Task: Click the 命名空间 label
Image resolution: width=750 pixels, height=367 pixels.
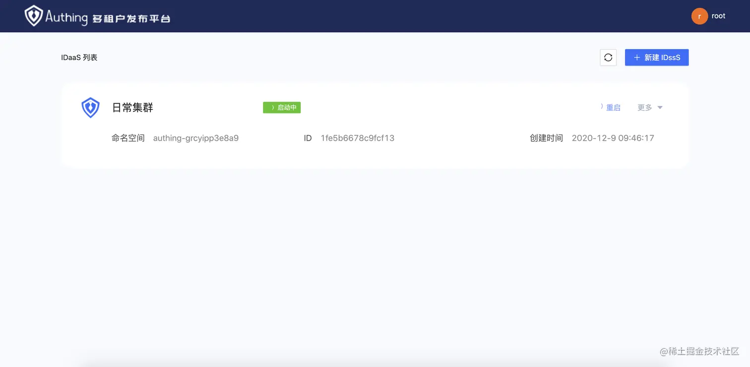Action: (x=128, y=138)
